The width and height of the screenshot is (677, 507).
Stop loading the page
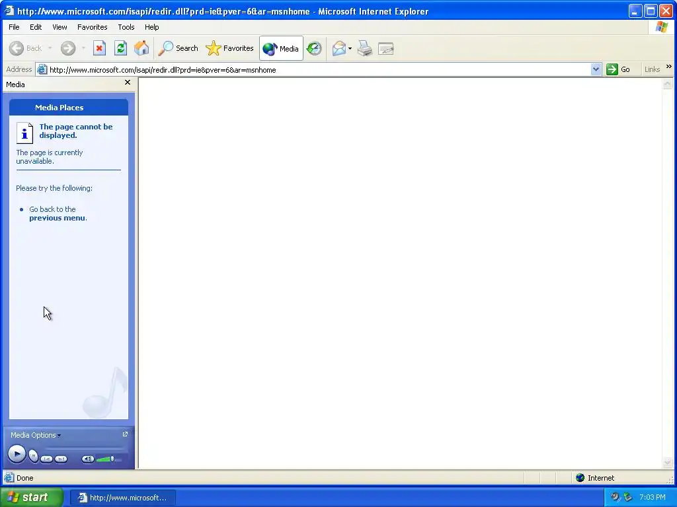(x=99, y=48)
